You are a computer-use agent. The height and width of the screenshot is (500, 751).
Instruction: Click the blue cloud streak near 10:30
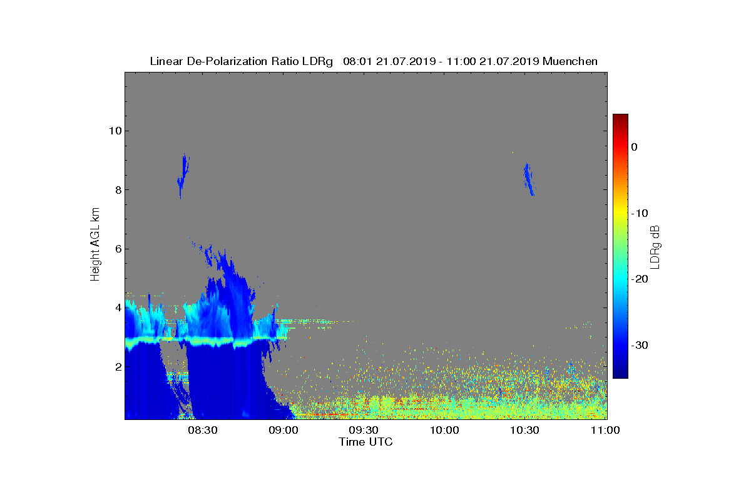click(529, 179)
